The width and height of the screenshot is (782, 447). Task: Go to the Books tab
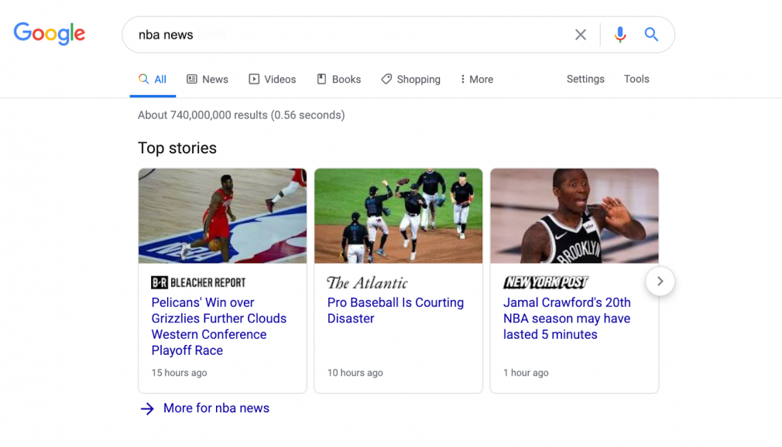[x=338, y=79]
